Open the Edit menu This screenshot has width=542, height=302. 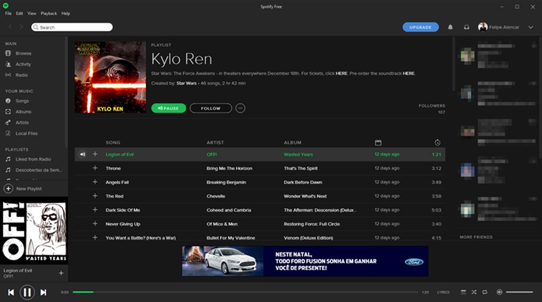[x=19, y=13]
